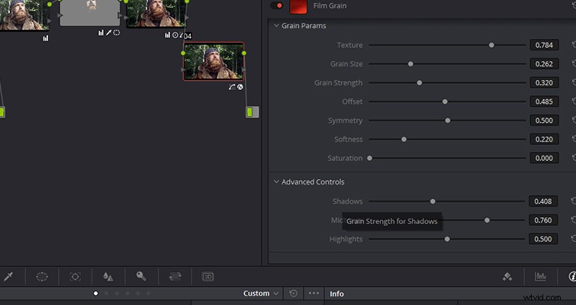Click the bar chart icon left of the 04 label
Image resolution: width=576 pixels, height=305 pixels.
point(167,35)
